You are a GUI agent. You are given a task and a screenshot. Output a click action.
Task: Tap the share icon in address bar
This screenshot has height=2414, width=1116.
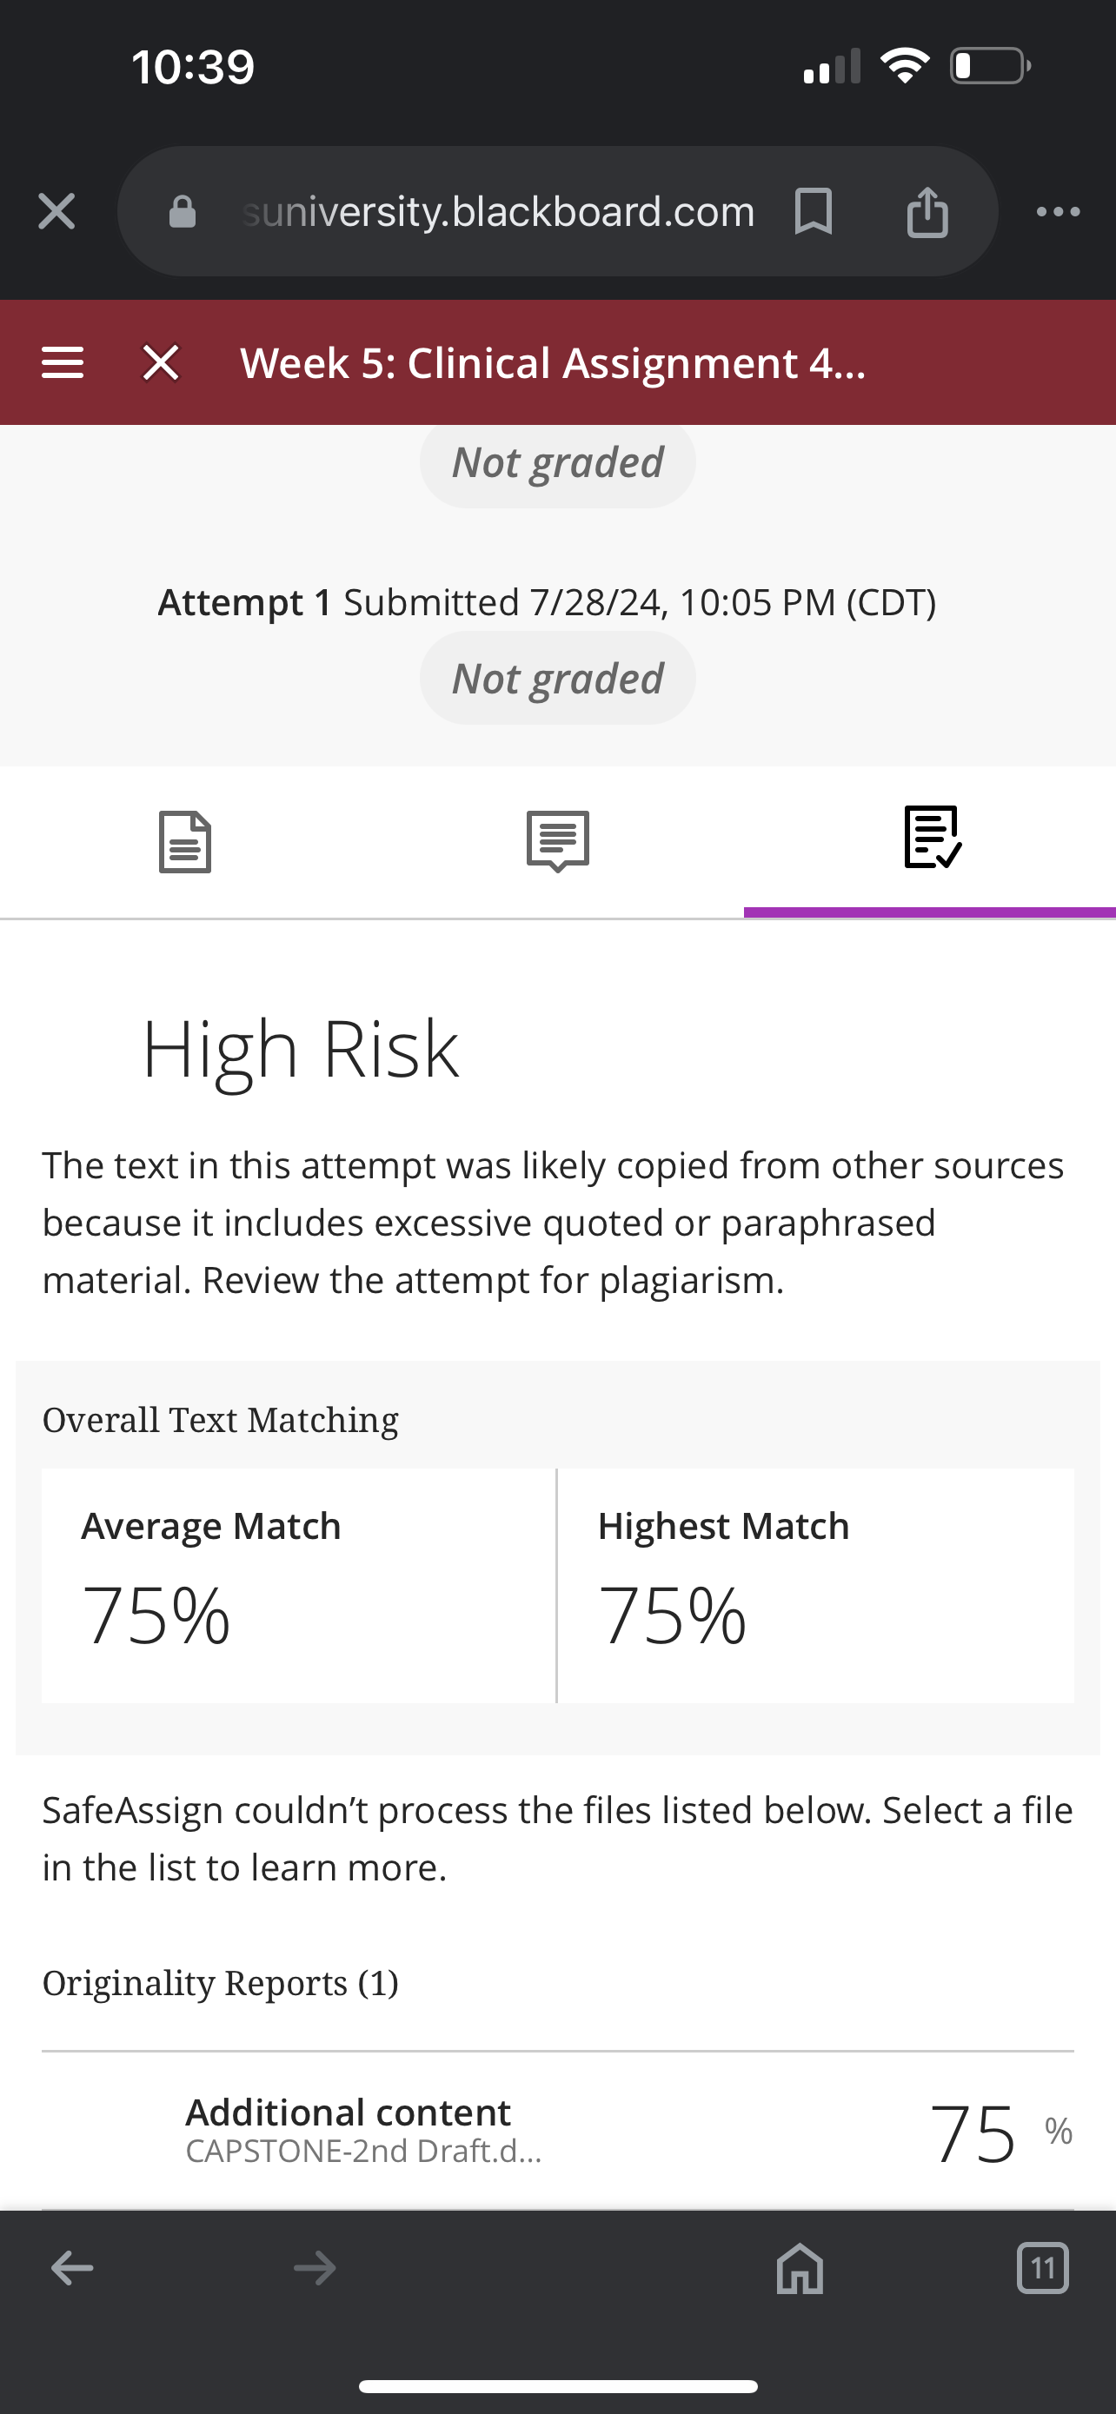click(x=927, y=211)
